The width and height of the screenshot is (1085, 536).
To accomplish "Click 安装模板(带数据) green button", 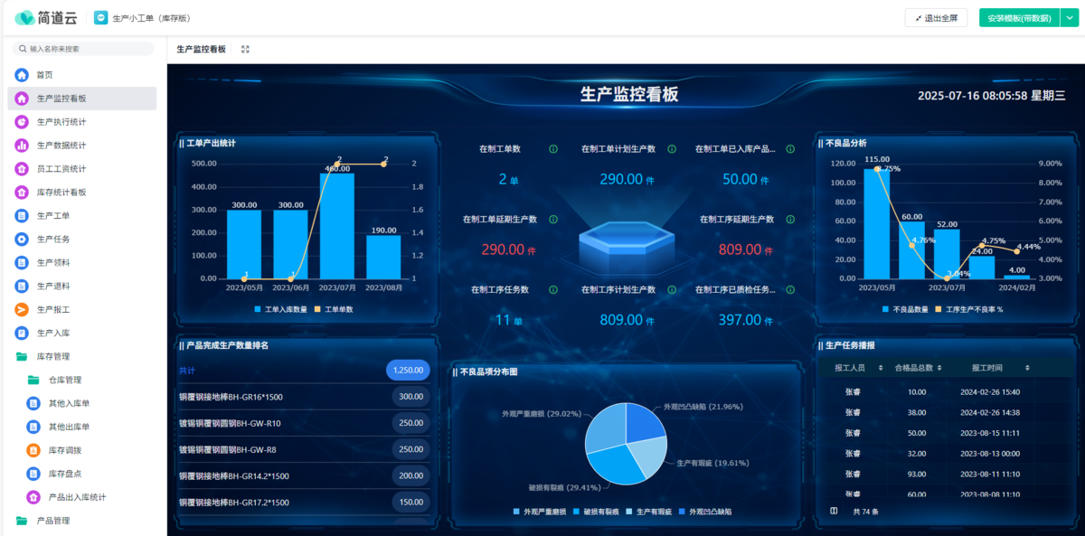I will pos(1019,18).
